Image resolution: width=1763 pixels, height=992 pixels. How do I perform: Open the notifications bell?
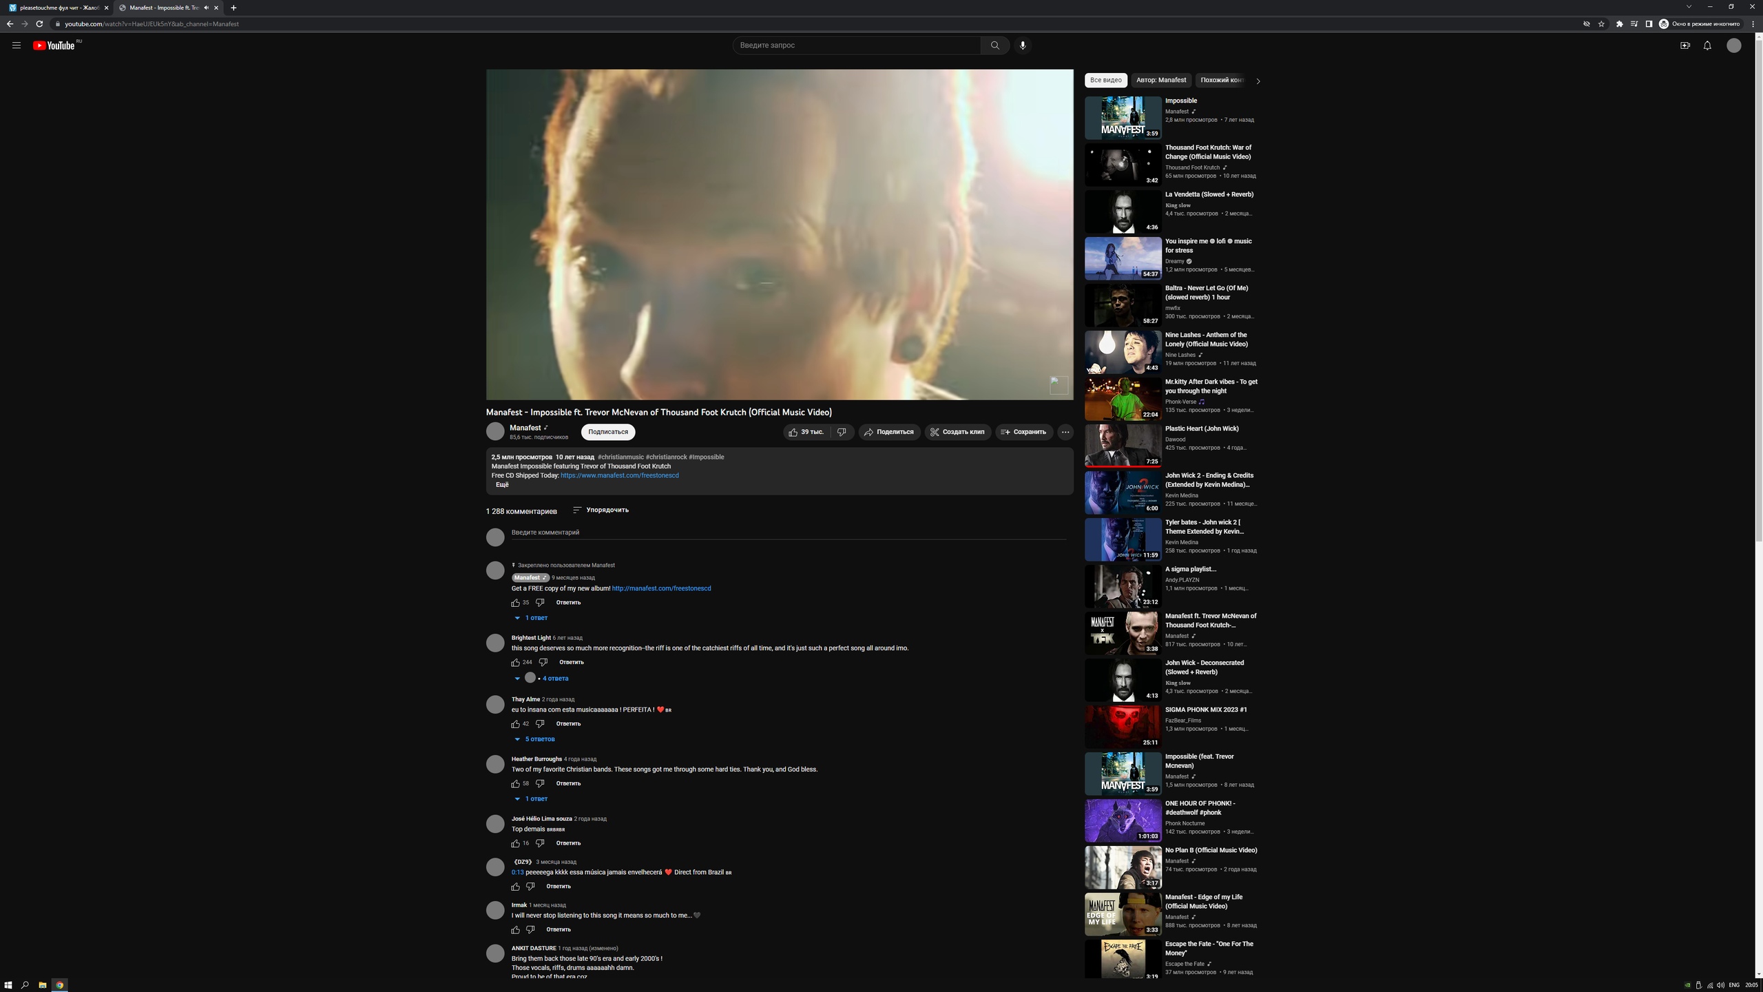[x=1707, y=45]
